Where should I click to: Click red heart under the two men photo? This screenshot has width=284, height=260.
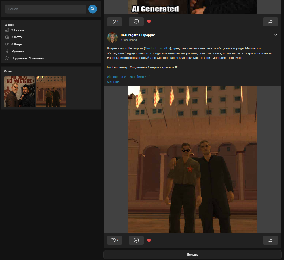[149, 240]
